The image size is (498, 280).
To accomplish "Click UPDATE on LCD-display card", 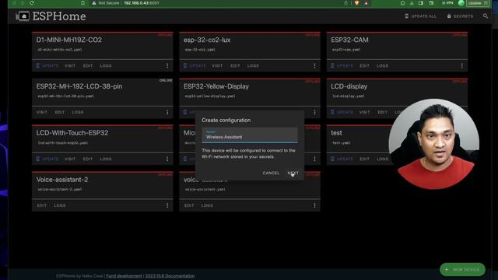I will [x=342, y=112].
